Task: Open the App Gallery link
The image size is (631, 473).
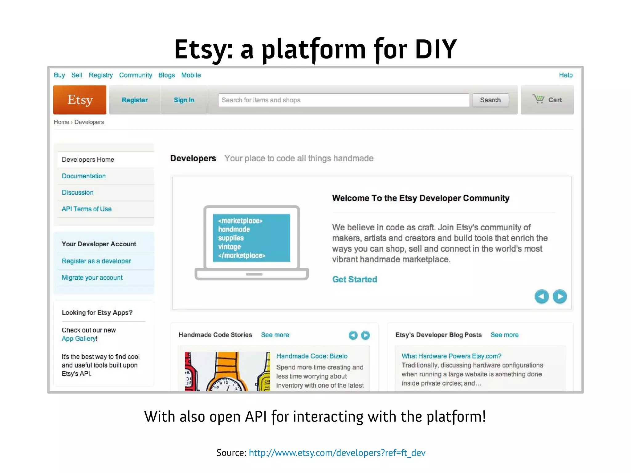Action: 79,339
